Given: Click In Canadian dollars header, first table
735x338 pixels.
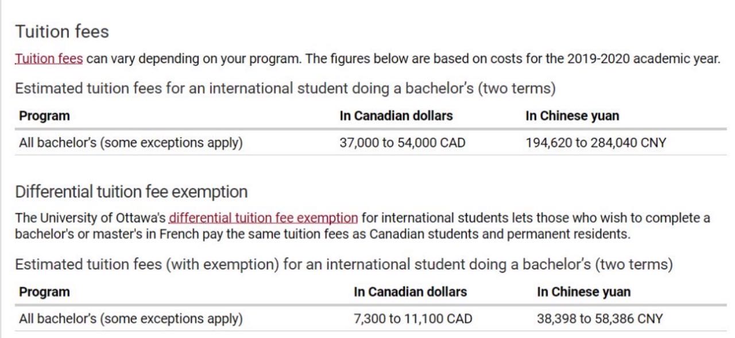Looking at the screenshot, I should pos(396,116).
